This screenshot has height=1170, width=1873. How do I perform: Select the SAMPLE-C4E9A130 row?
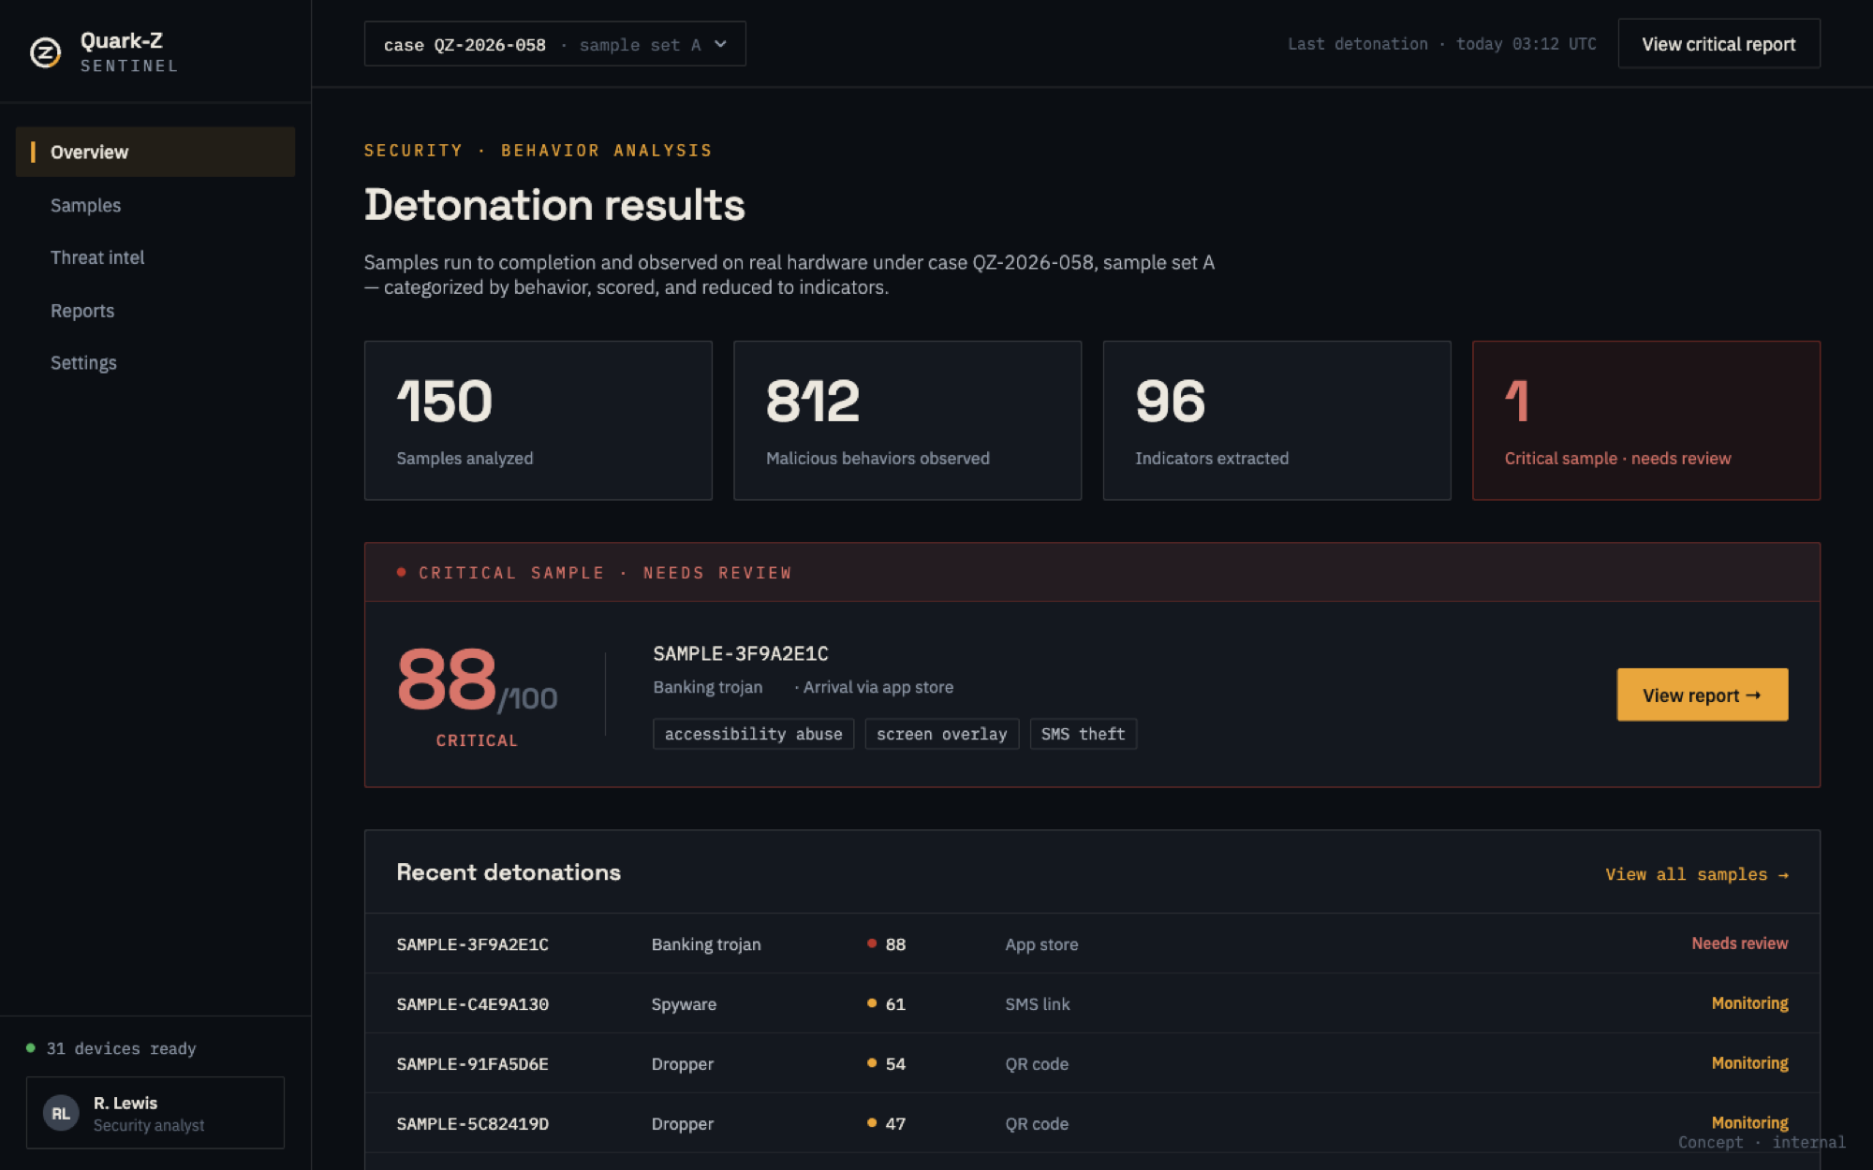pos(1092,1003)
